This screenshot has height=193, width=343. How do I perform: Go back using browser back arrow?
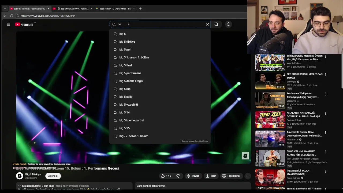point(5,16)
